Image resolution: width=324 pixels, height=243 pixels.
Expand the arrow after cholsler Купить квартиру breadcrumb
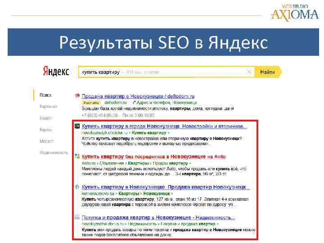click(169, 133)
